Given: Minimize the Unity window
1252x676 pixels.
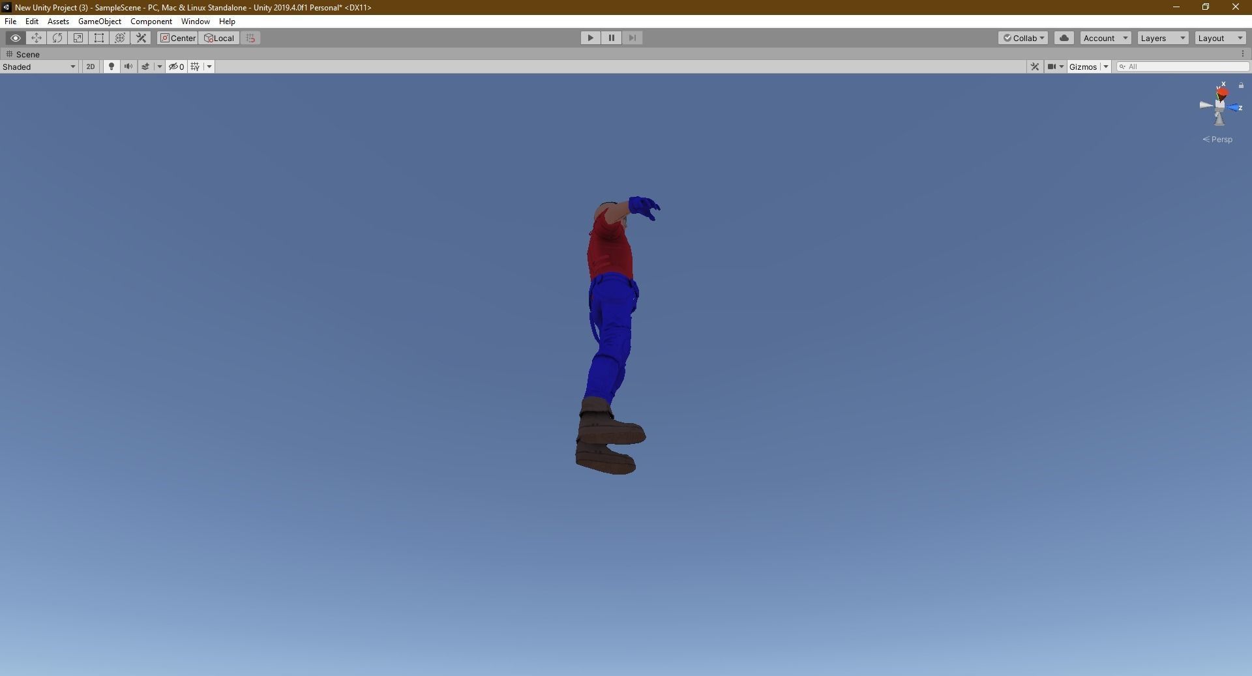Looking at the screenshot, I should [1176, 7].
